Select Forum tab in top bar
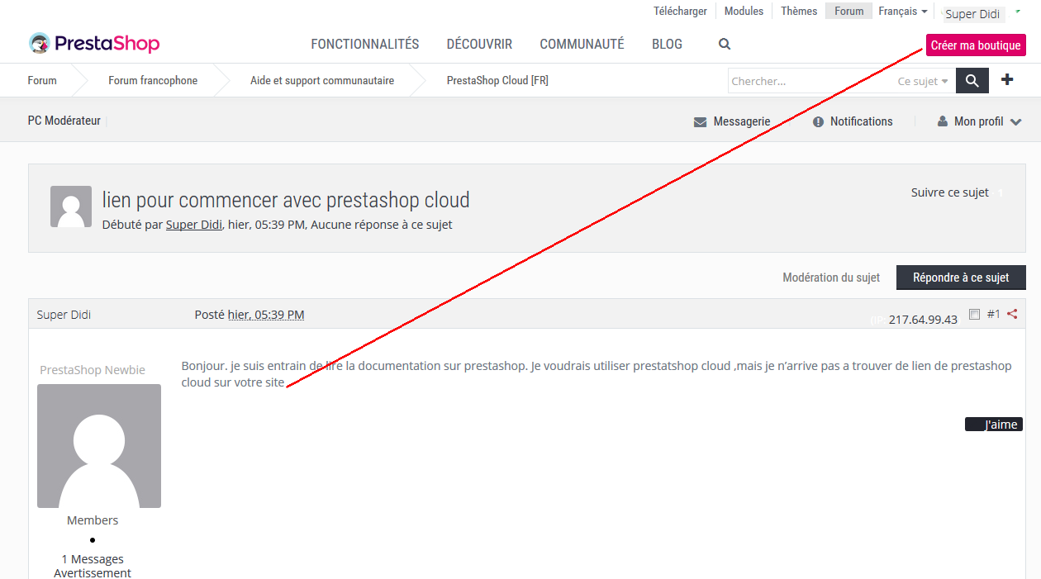Viewport: 1041px width, 579px height. [x=848, y=12]
